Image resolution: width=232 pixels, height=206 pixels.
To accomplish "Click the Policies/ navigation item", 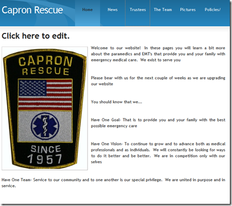I will 213,10.
